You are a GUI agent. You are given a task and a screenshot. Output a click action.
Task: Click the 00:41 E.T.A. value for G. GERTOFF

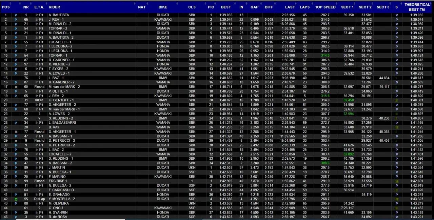pyautogui.click(x=39, y=100)
